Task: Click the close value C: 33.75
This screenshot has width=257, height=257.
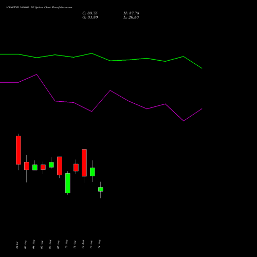Action: pyautogui.click(x=90, y=13)
